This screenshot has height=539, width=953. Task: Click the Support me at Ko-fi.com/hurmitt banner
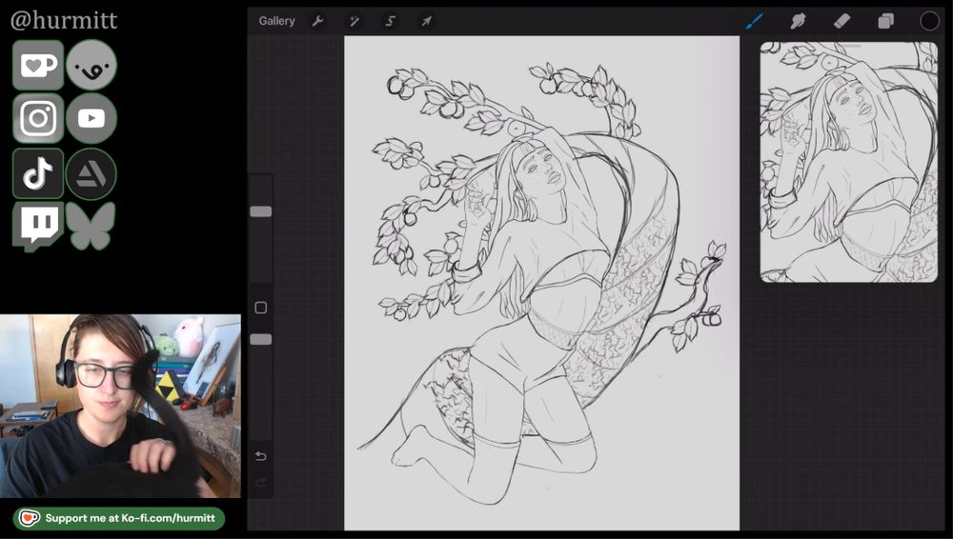119,518
